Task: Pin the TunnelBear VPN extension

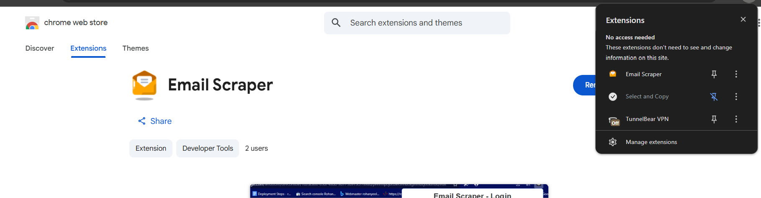Action: pyautogui.click(x=714, y=119)
